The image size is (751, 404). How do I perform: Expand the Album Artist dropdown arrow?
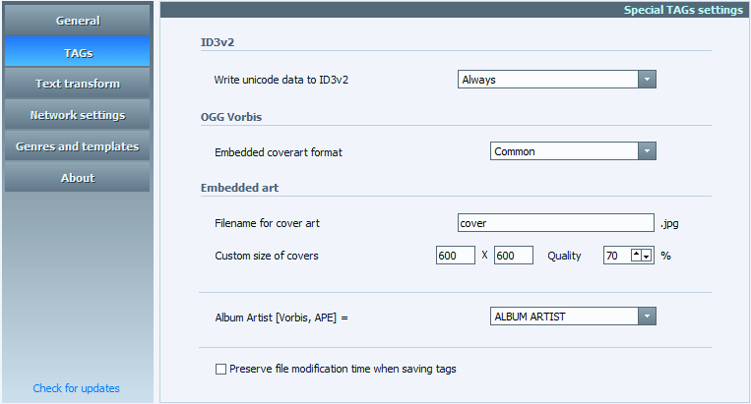click(x=647, y=317)
